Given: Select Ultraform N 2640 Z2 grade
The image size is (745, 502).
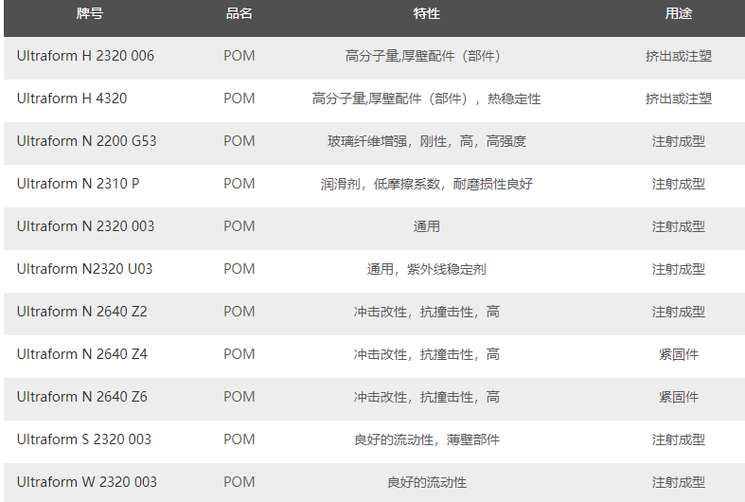Looking at the screenshot, I should 81,312.
